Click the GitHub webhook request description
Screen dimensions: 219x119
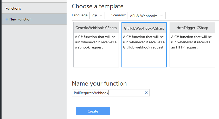(144, 42)
